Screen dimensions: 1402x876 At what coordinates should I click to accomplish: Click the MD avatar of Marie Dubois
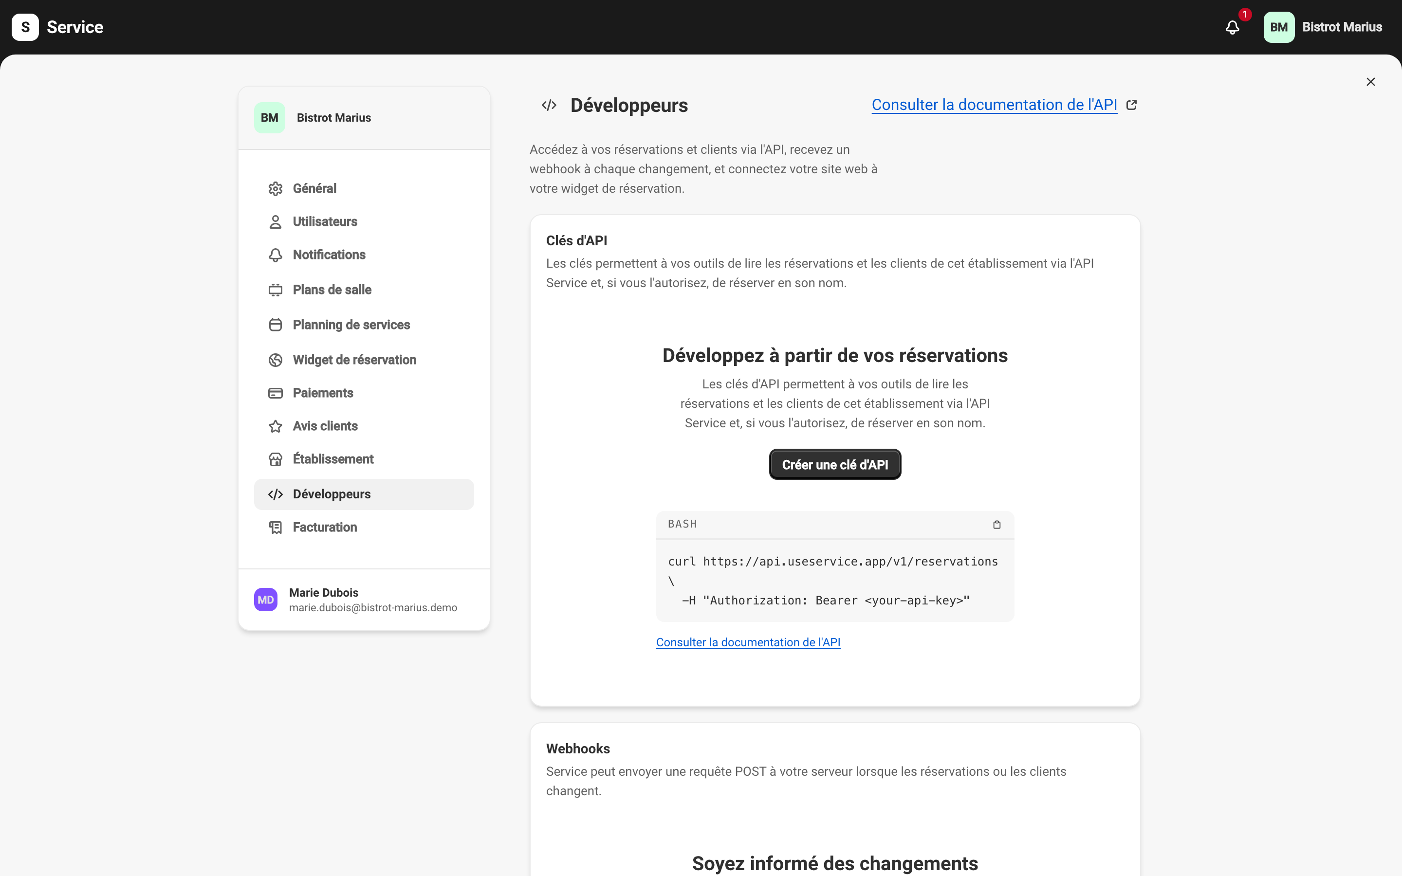click(x=265, y=600)
